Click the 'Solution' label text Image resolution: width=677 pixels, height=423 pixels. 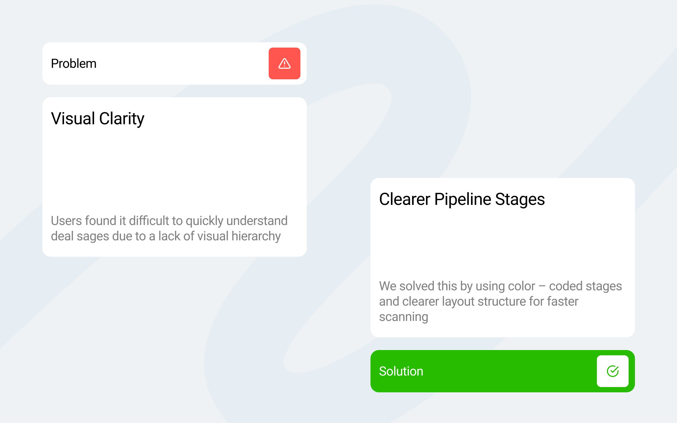401,371
